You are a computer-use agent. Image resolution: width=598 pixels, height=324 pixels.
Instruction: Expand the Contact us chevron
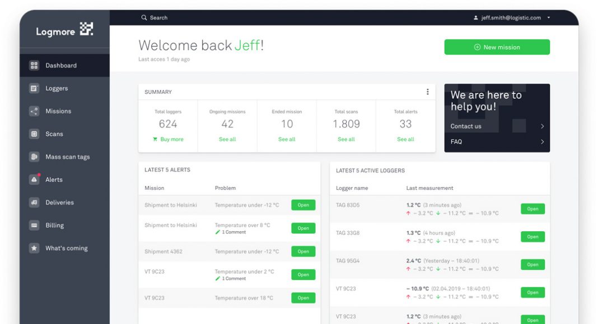tap(543, 126)
